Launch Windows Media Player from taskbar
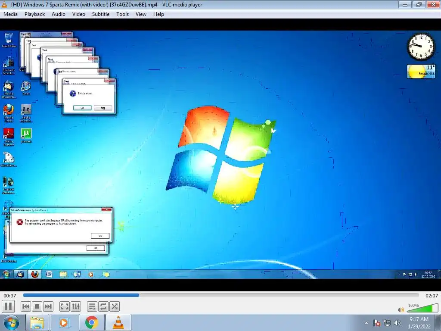Image resolution: width=441 pixels, height=331 pixels. point(64,322)
